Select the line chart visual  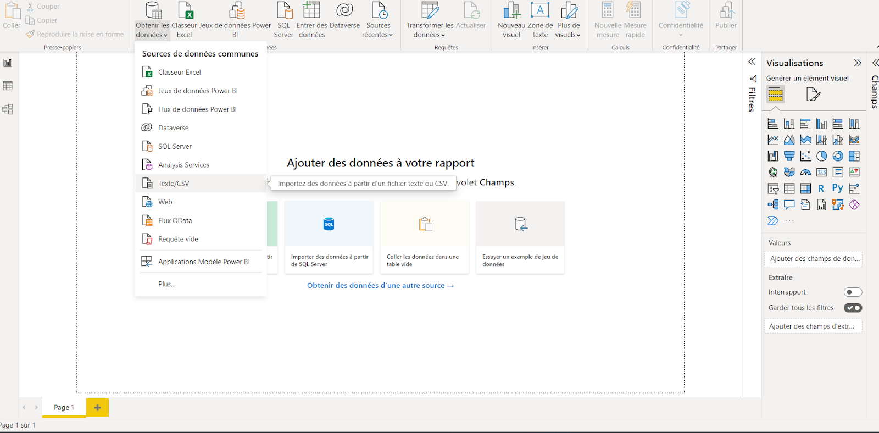[x=773, y=140]
